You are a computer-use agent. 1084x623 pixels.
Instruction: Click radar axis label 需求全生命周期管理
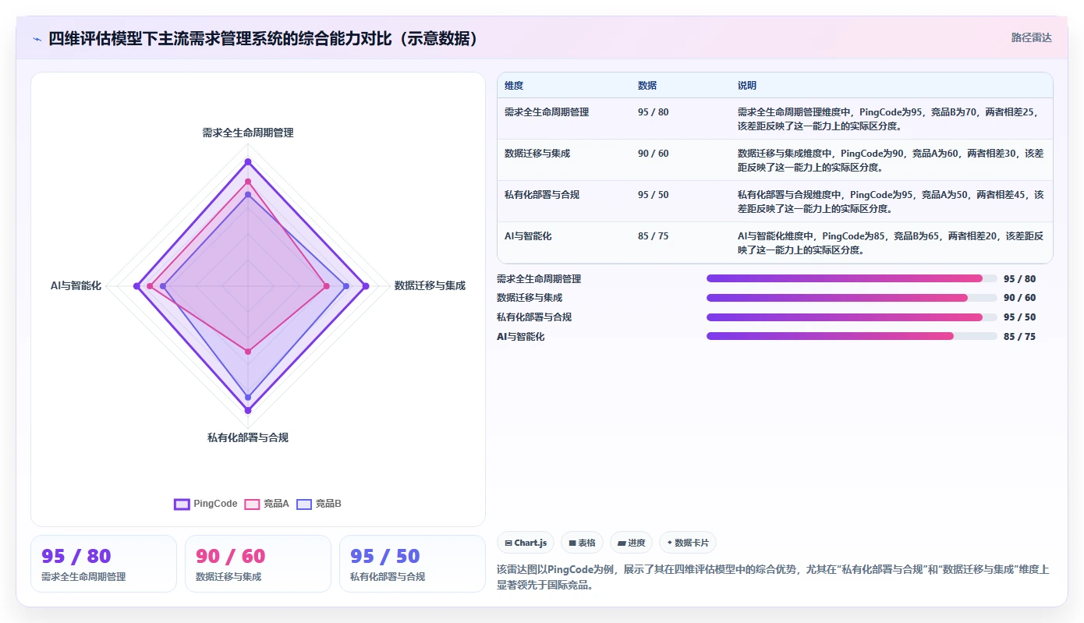(248, 133)
